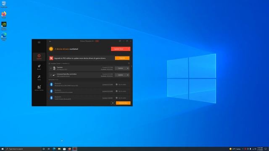Click the orange Upgrade button in the PRO banner
Screen dimensions: 269x151
(x=122, y=58)
